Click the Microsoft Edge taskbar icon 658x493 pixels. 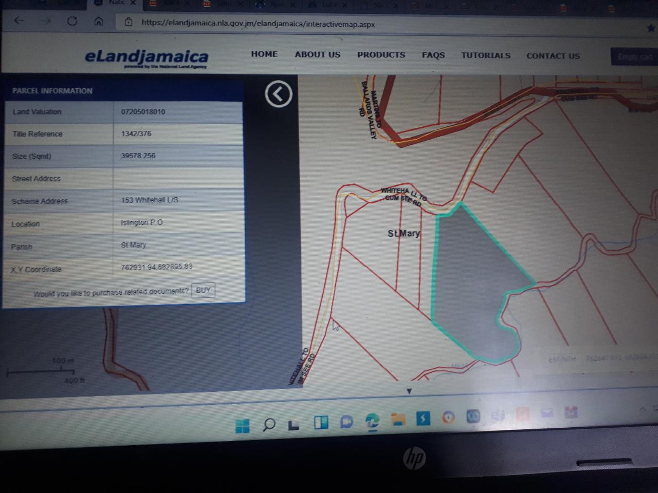pyautogui.click(x=372, y=421)
